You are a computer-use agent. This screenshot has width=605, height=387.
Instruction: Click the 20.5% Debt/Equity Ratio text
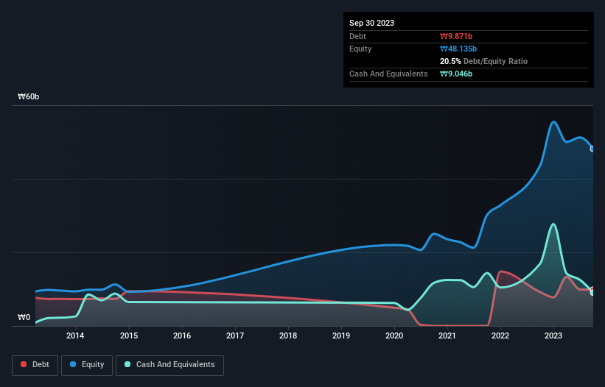tap(484, 61)
